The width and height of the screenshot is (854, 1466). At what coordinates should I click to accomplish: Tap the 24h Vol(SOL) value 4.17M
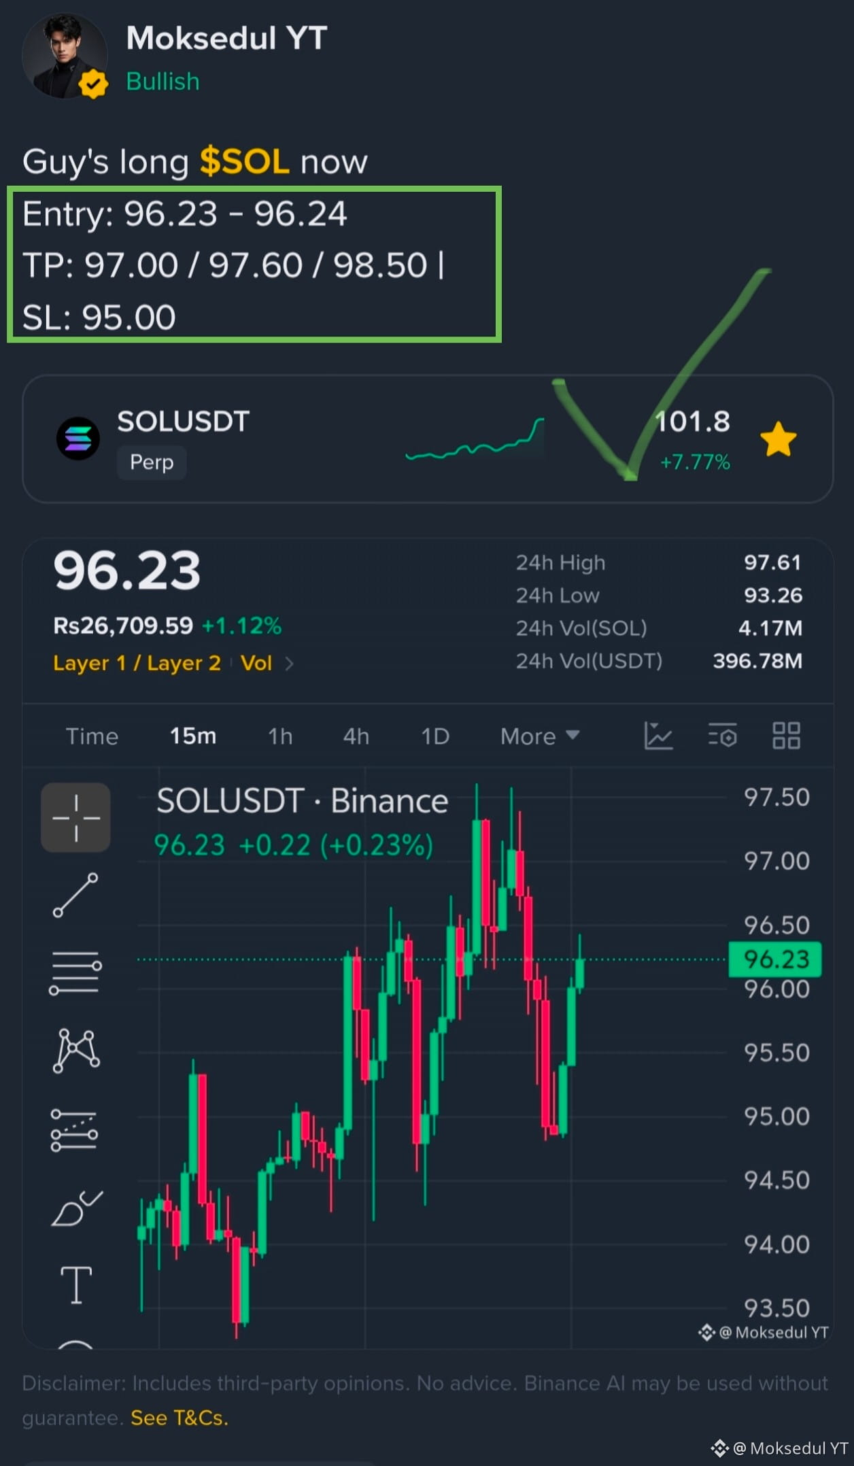(x=770, y=628)
